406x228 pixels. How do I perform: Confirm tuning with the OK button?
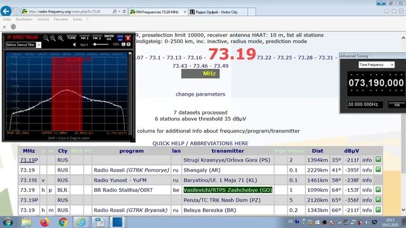click(x=396, y=105)
